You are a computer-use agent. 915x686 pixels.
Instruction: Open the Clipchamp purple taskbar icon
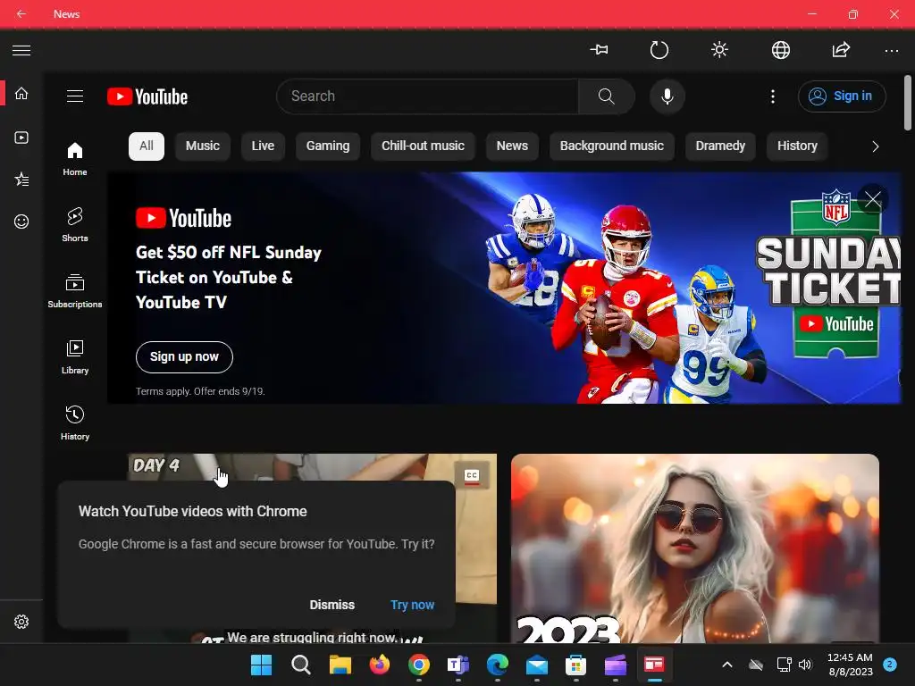click(615, 665)
